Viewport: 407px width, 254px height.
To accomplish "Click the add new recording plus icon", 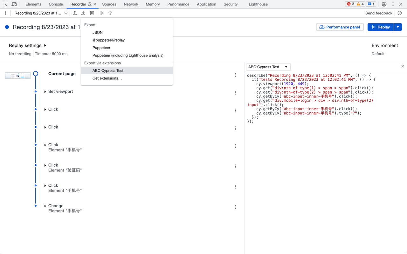I will click(5, 13).
